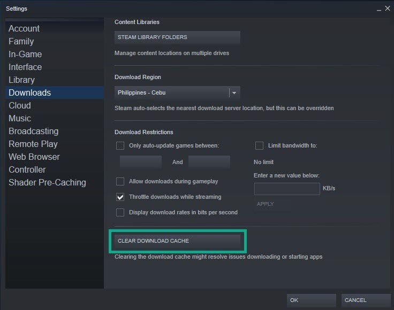Enable Only auto-update games between
Screen dimensions: 394x310
(120, 145)
